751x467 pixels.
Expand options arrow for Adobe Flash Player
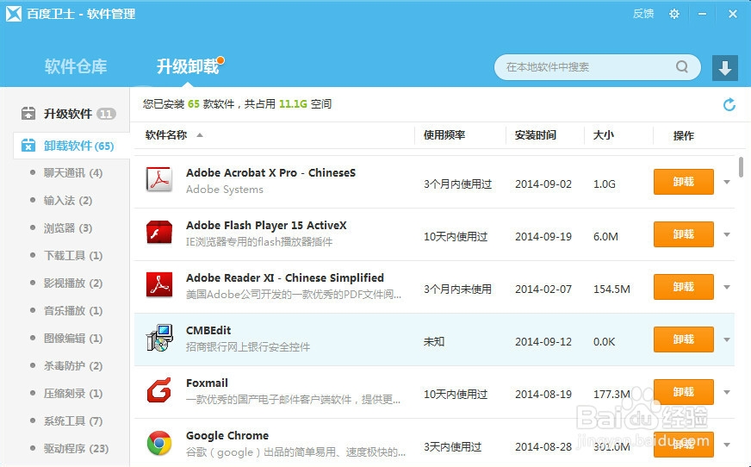point(727,234)
